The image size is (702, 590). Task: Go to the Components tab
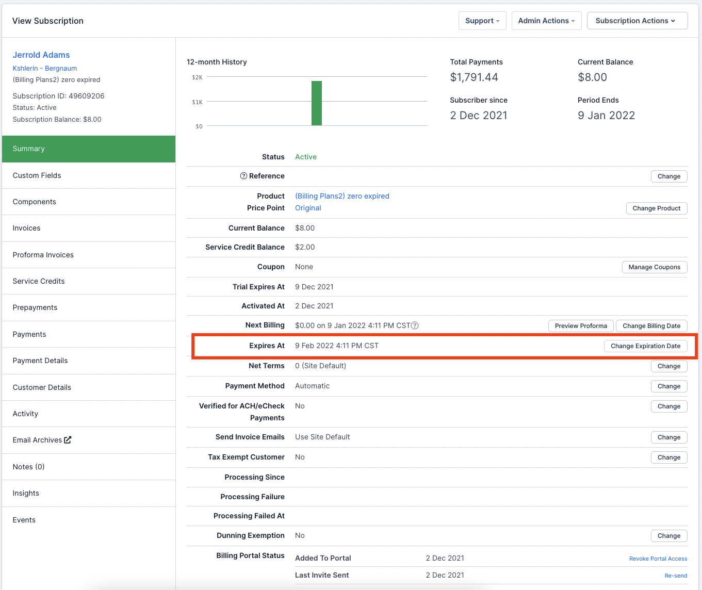(89, 202)
